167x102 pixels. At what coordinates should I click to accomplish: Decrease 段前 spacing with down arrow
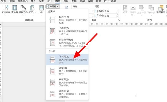[x=117, y=12]
